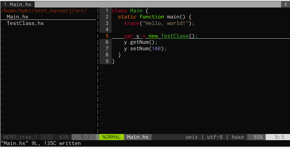290x148 pixels.
Task: Switch to the Main.hx tab
Action: [17, 4]
